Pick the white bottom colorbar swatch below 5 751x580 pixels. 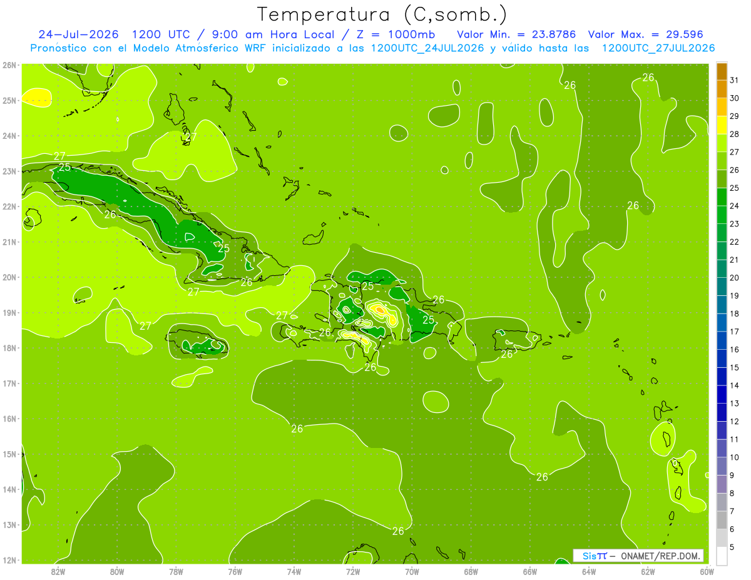(x=722, y=556)
